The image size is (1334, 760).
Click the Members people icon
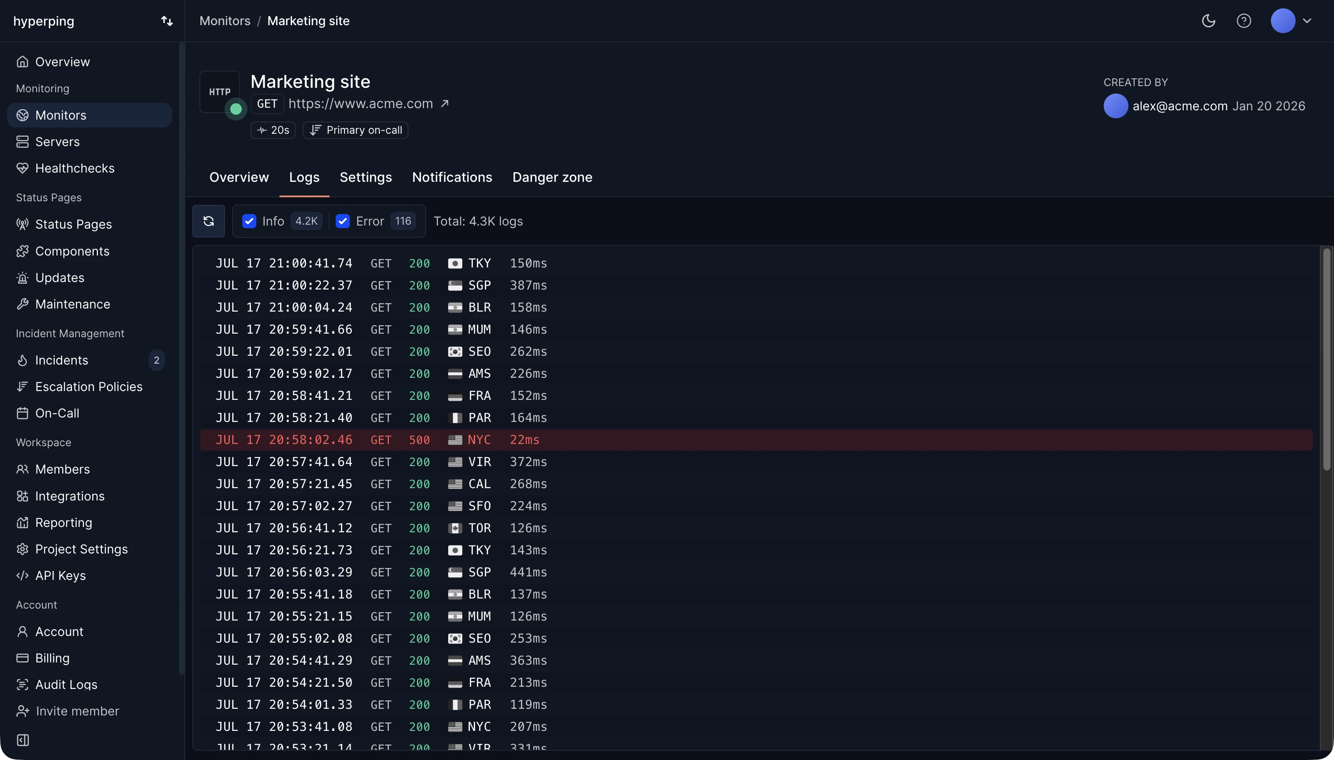(22, 469)
